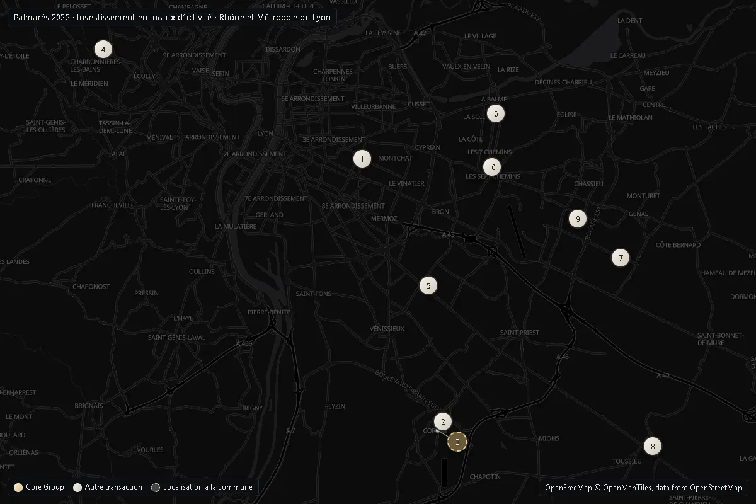The height and width of the screenshot is (504, 756).
Task: Click the Écully place label
Action: (144, 77)
